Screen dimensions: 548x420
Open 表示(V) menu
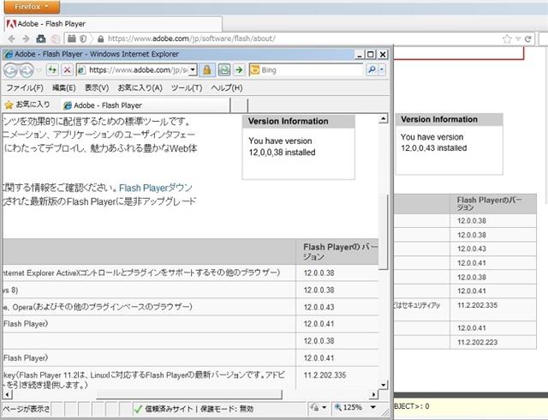(97, 87)
